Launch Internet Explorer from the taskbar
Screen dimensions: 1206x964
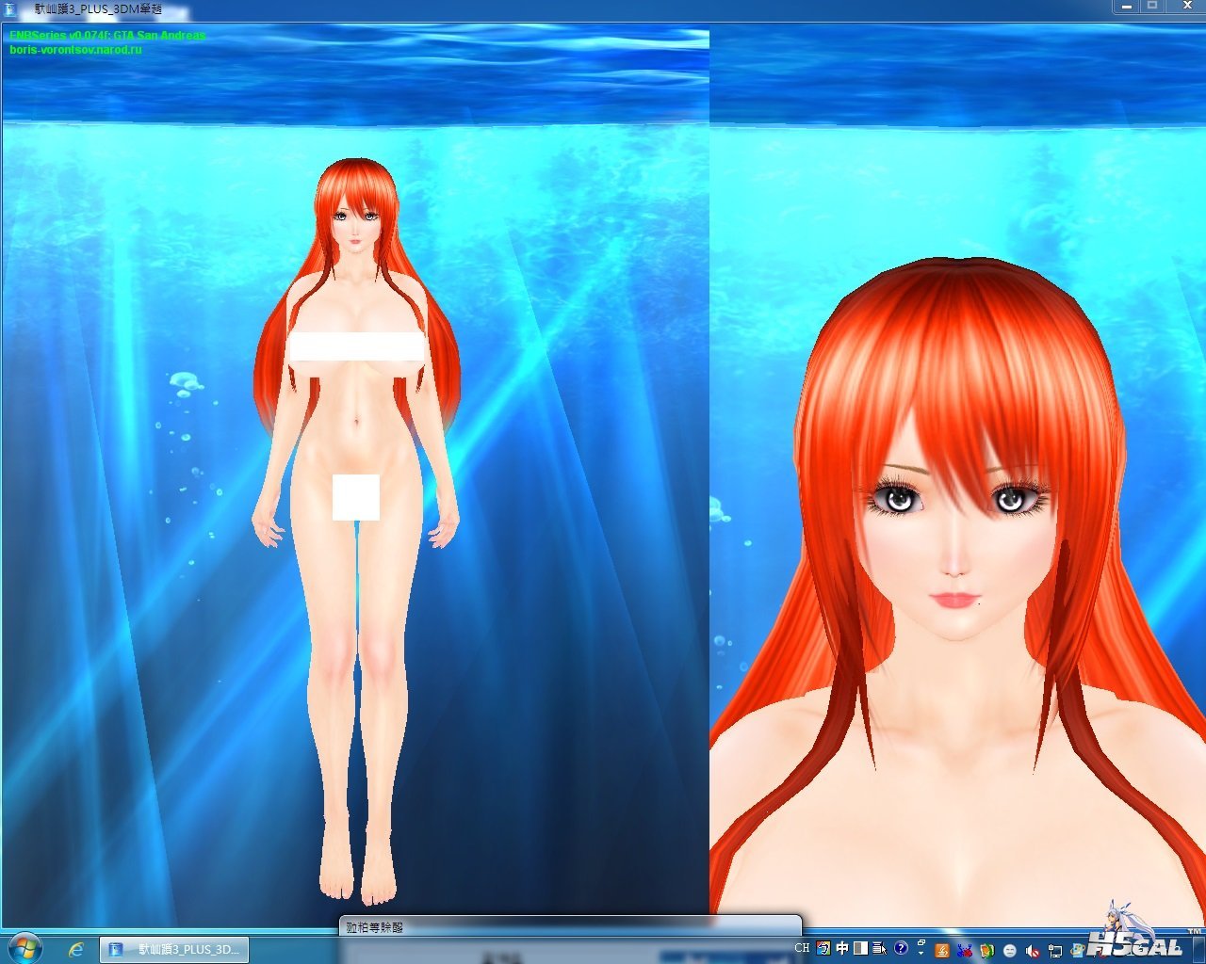[x=76, y=949]
